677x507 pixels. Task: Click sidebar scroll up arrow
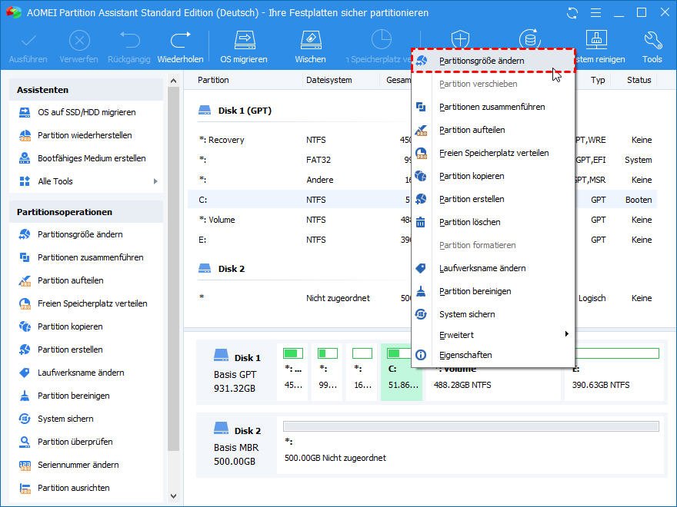pyautogui.click(x=174, y=81)
